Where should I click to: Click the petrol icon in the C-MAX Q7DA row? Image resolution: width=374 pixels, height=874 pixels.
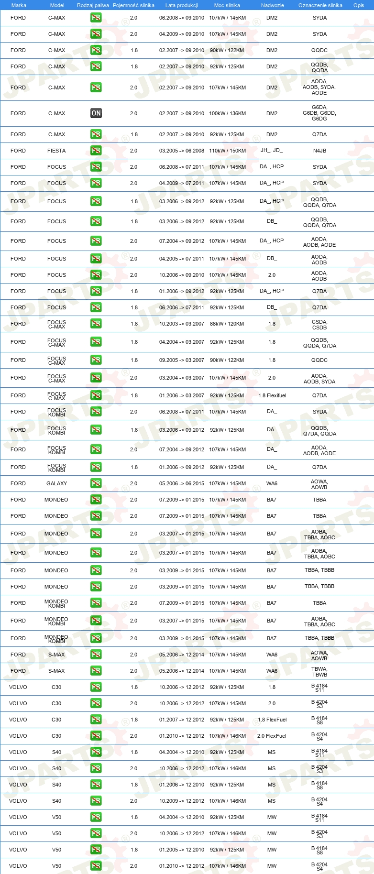point(96,134)
